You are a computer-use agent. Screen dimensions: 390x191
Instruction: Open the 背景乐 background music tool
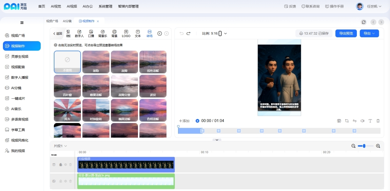click(x=103, y=33)
